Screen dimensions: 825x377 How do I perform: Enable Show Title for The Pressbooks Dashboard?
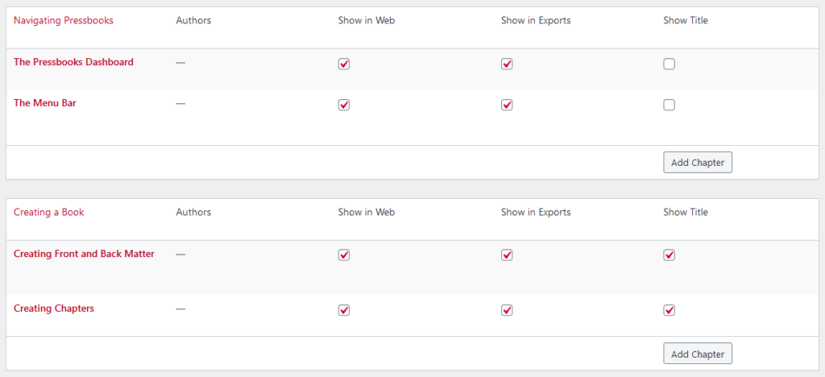(669, 64)
